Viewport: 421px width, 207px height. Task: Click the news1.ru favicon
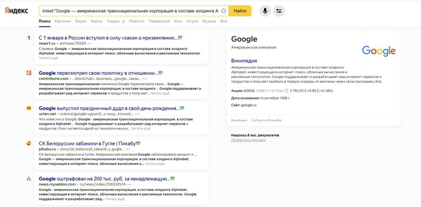pos(29,38)
